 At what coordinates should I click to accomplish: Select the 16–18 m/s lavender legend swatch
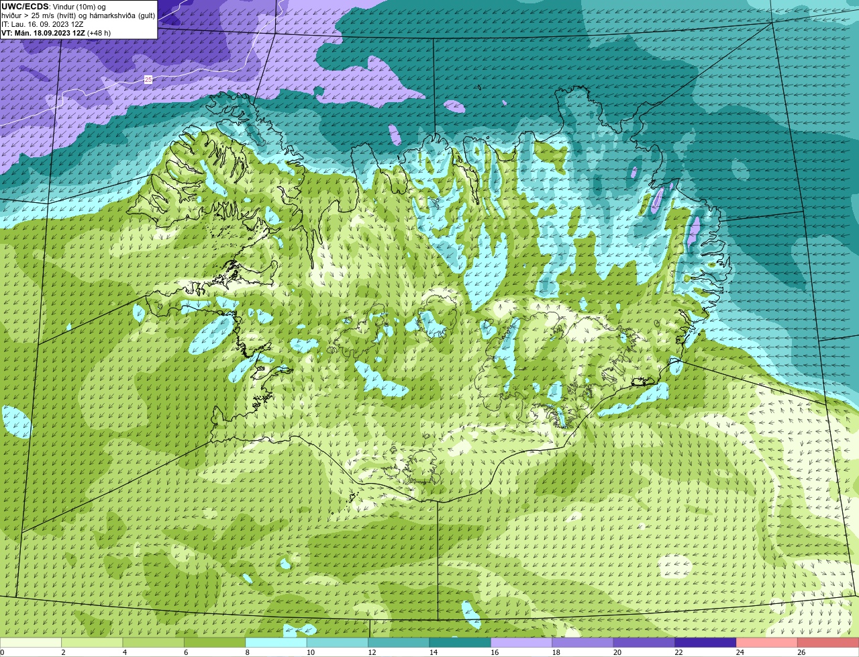point(521,643)
